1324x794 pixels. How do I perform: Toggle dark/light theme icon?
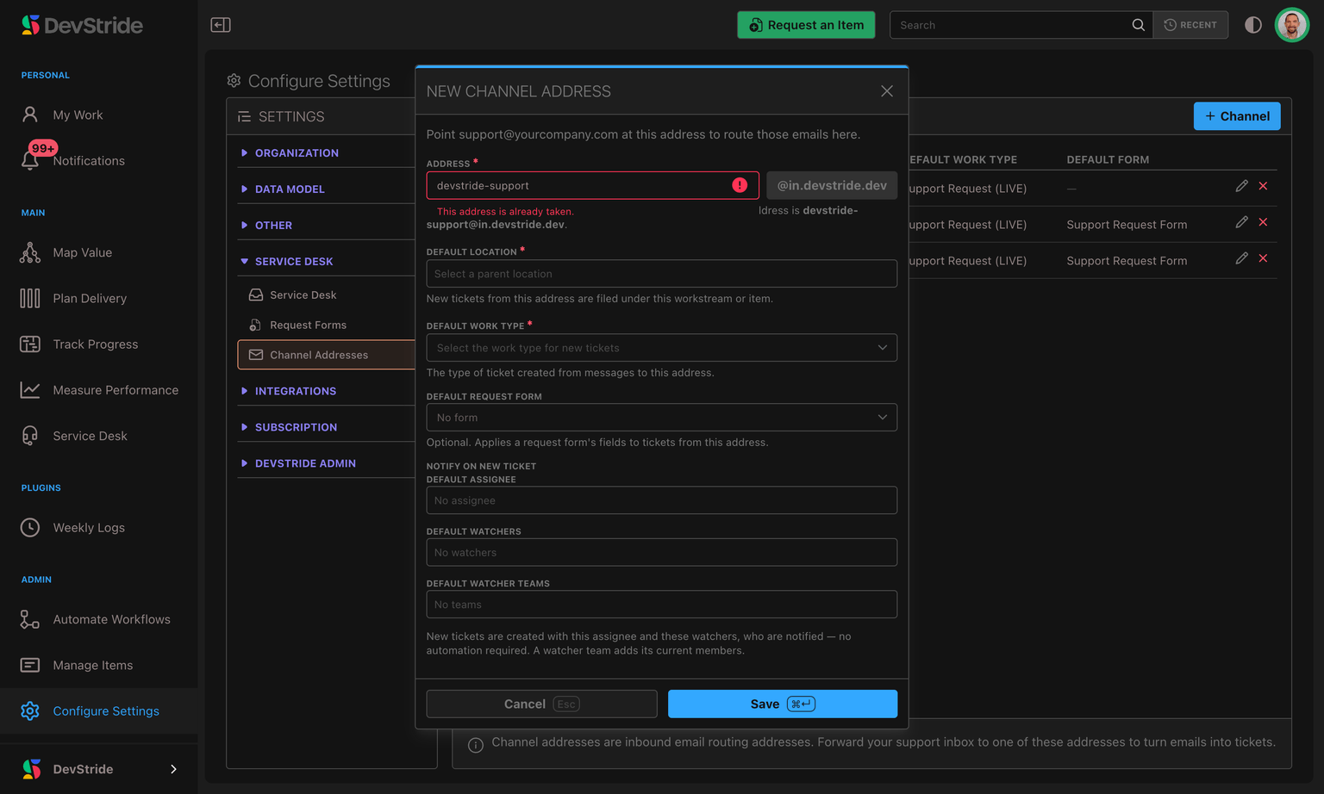(x=1253, y=25)
